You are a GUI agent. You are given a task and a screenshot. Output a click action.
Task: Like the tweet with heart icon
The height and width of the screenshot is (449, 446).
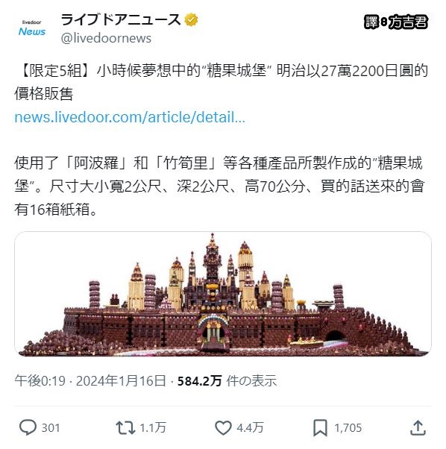tap(223, 428)
